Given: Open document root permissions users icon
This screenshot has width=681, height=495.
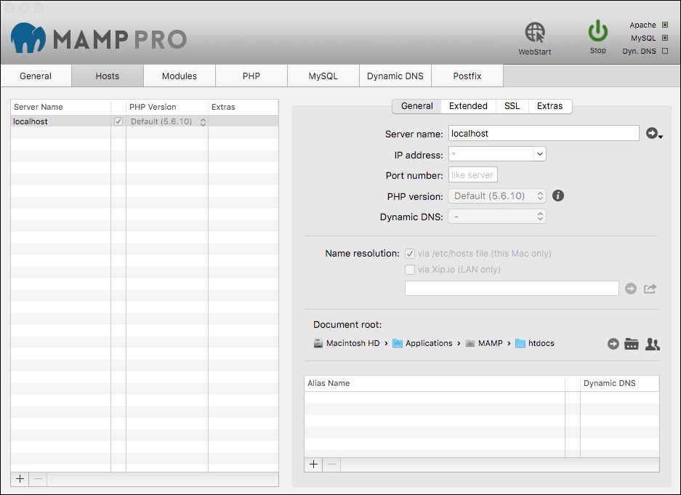Looking at the screenshot, I should coord(653,344).
